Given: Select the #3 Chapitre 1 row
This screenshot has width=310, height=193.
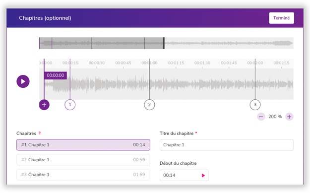Looking at the screenshot, I should tap(83, 175).
